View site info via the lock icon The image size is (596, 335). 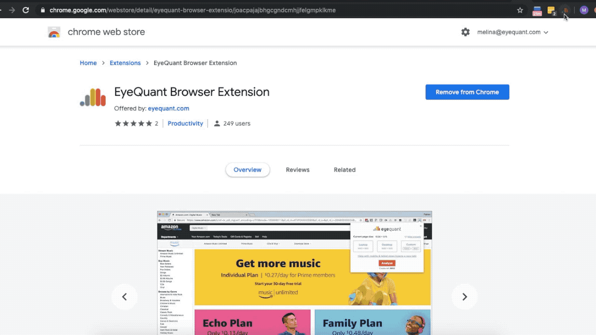tap(43, 10)
